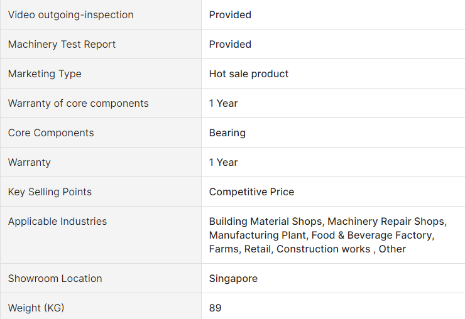Screen dimensions: 465x319
Task: Click the 'Video outgoing-inspection' label cell
Action: (x=70, y=14)
